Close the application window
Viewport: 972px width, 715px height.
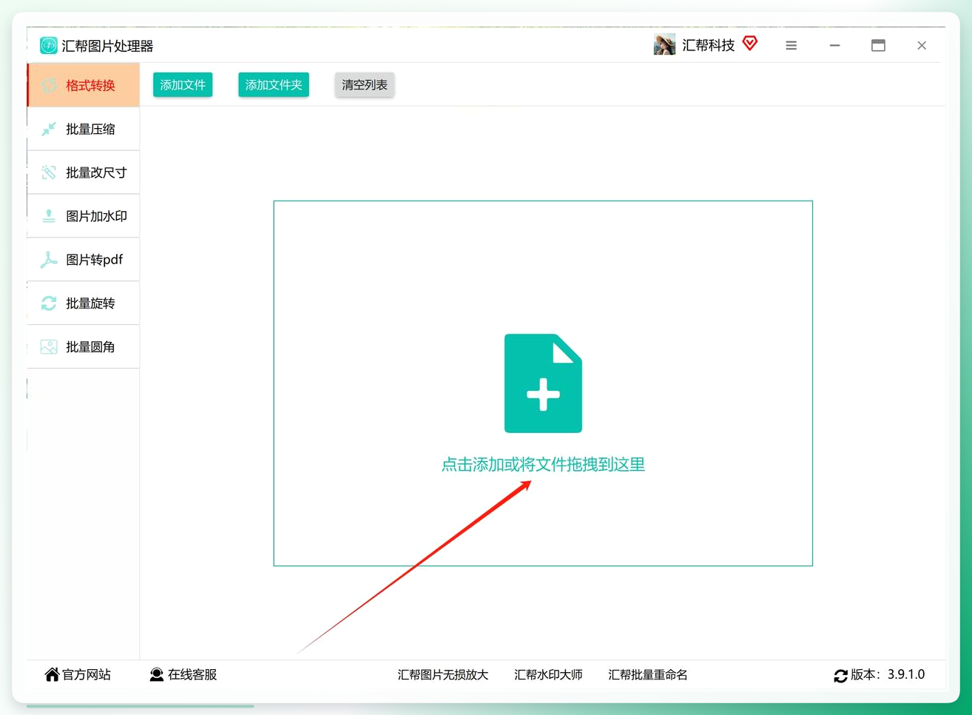coord(922,46)
